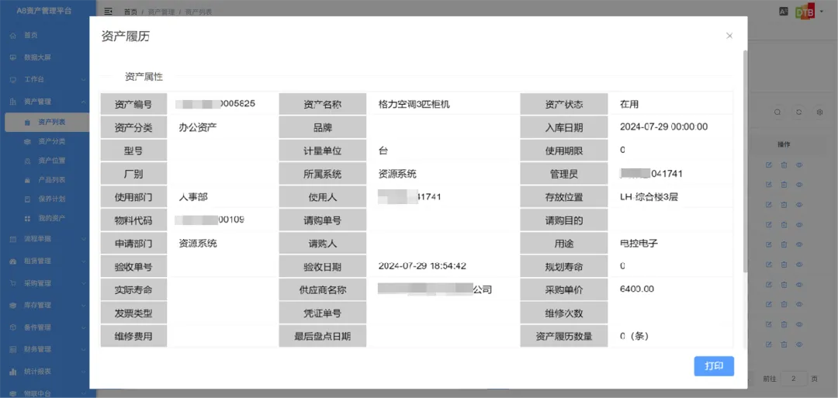
Task: Click the 工作台 monitor icon
Action: tap(13, 80)
